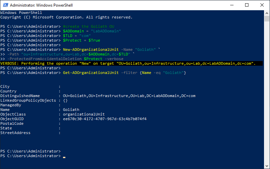Click the title bar text 'Administrator: Windows PowerShell'
This screenshot has width=270, height=169.
[41, 5]
